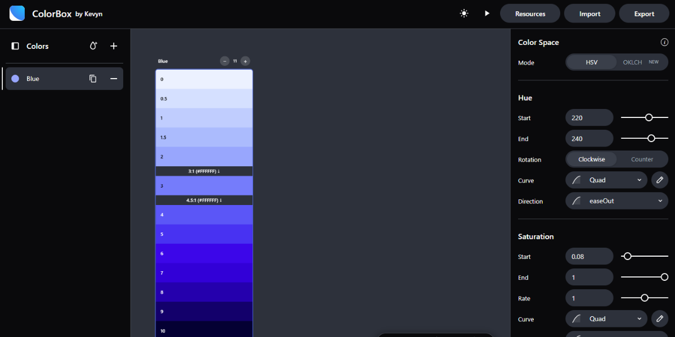675x337 pixels.
Task: Open the Resources menu
Action: point(530,13)
